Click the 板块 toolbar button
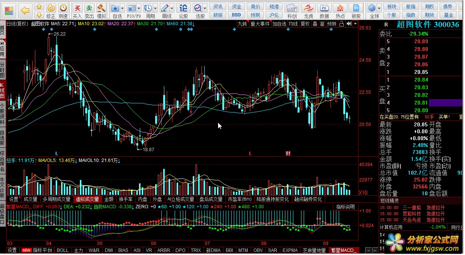465x255 pixels. point(392,7)
